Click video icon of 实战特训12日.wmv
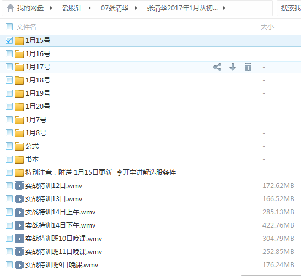 [x=19, y=186]
